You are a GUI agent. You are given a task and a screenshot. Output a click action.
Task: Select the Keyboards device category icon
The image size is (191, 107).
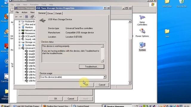click(x=23, y=21)
